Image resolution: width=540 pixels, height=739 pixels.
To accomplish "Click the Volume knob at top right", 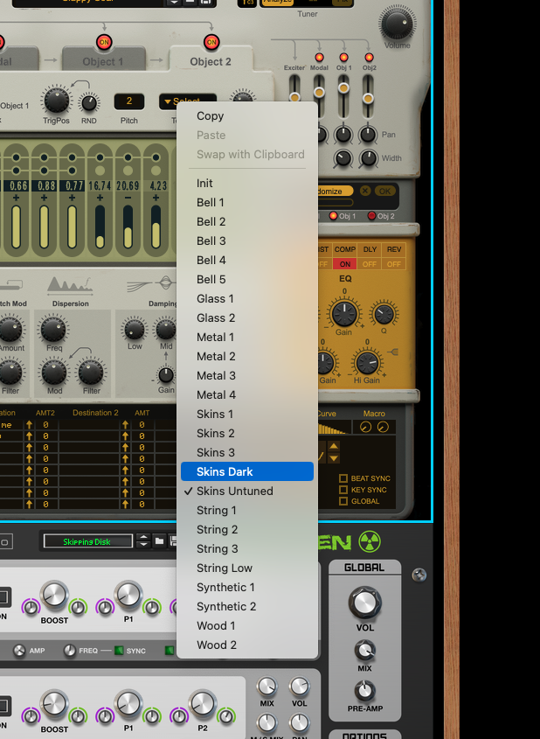I will (397, 24).
